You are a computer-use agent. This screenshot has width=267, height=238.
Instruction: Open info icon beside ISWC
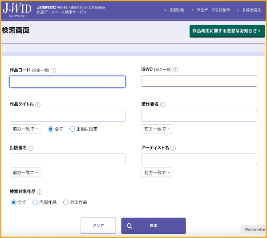coord(176,70)
